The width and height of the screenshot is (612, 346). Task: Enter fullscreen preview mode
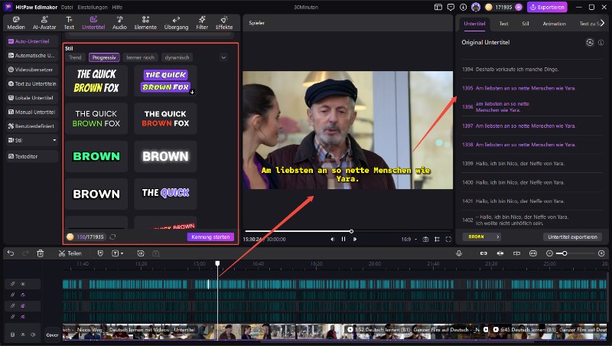(x=447, y=239)
